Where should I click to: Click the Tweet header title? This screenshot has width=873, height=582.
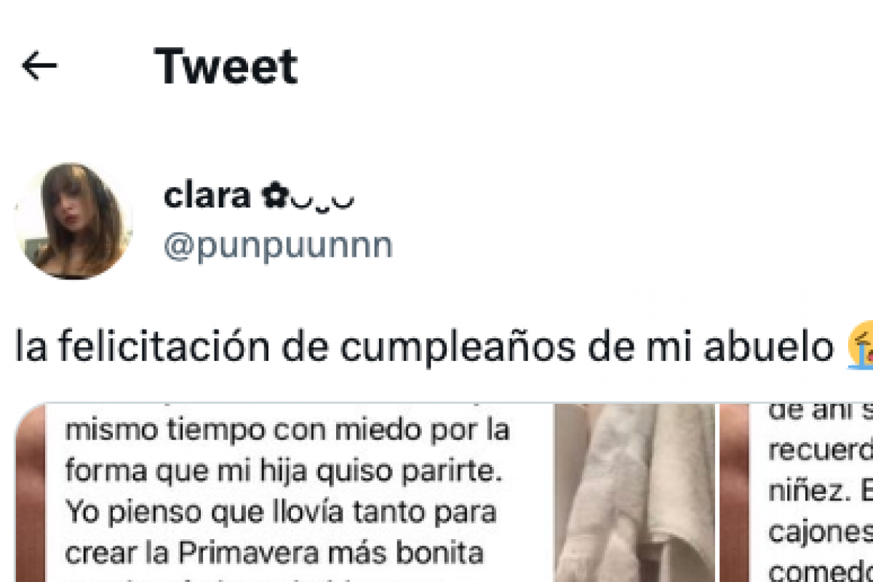tap(226, 65)
